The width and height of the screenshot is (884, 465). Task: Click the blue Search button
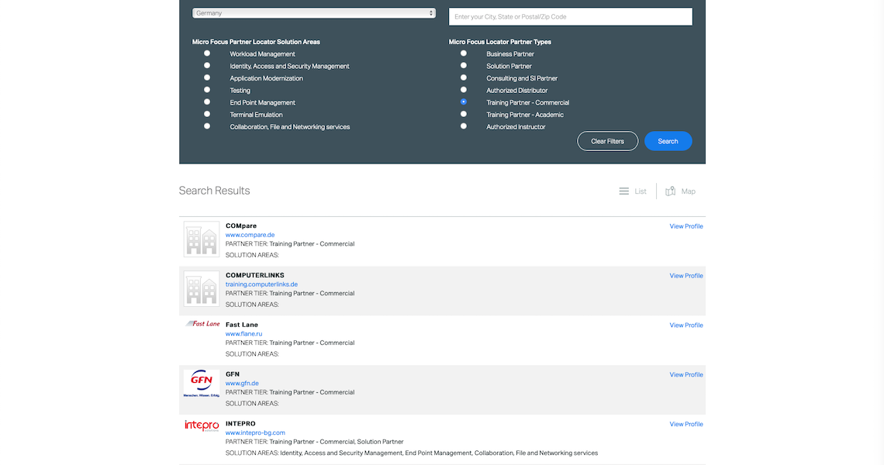[668, 141]
